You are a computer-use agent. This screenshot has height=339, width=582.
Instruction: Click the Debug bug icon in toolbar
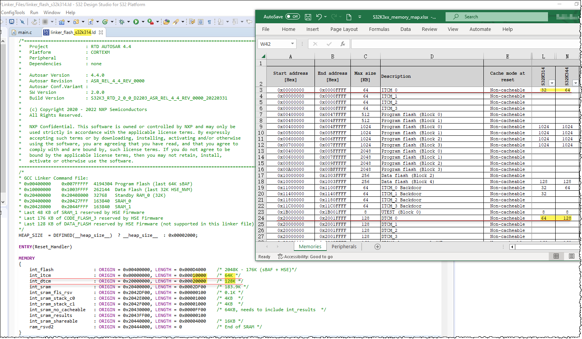point(122,22)
